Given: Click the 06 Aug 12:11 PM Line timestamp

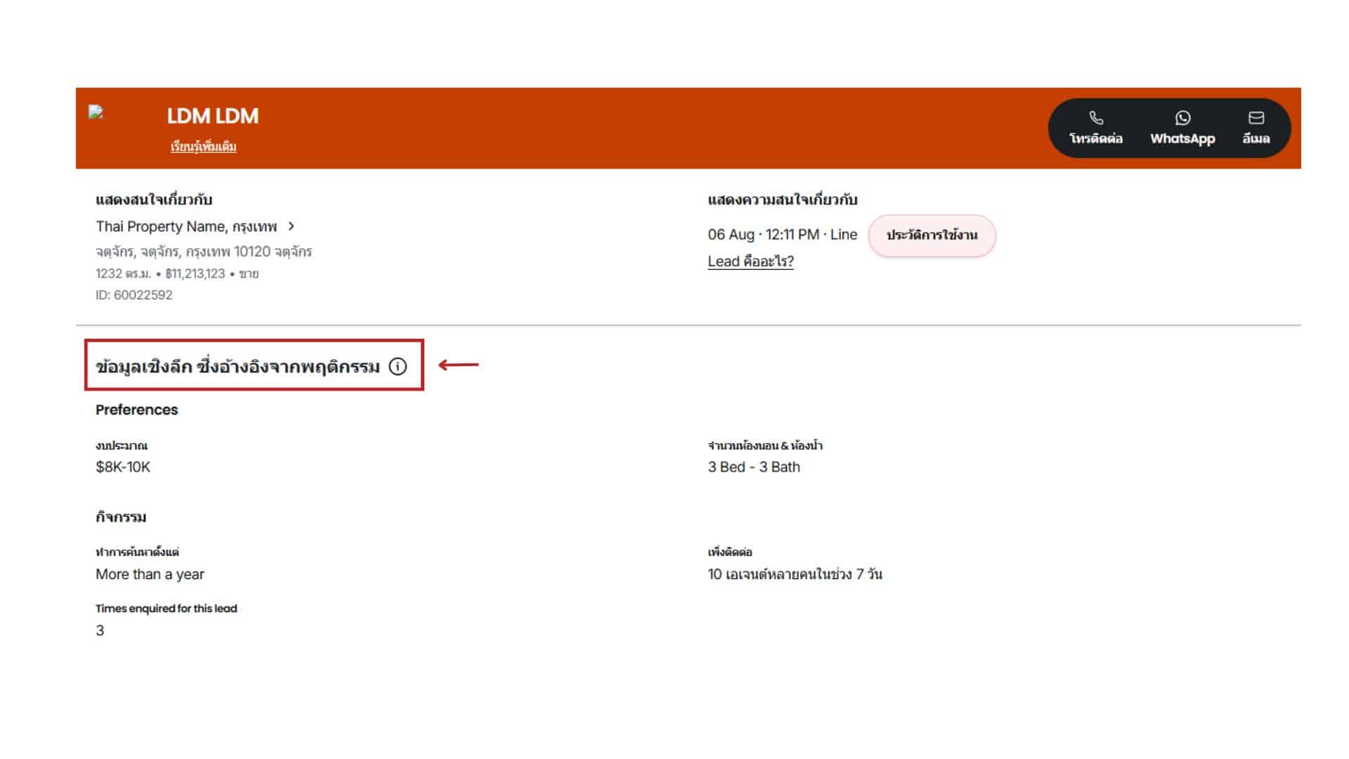Looking at the screenshot, I should (x=782, y=235).
